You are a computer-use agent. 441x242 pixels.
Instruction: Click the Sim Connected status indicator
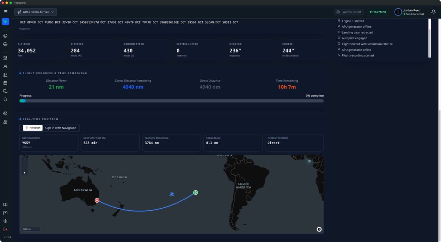[x=413, y=14]
